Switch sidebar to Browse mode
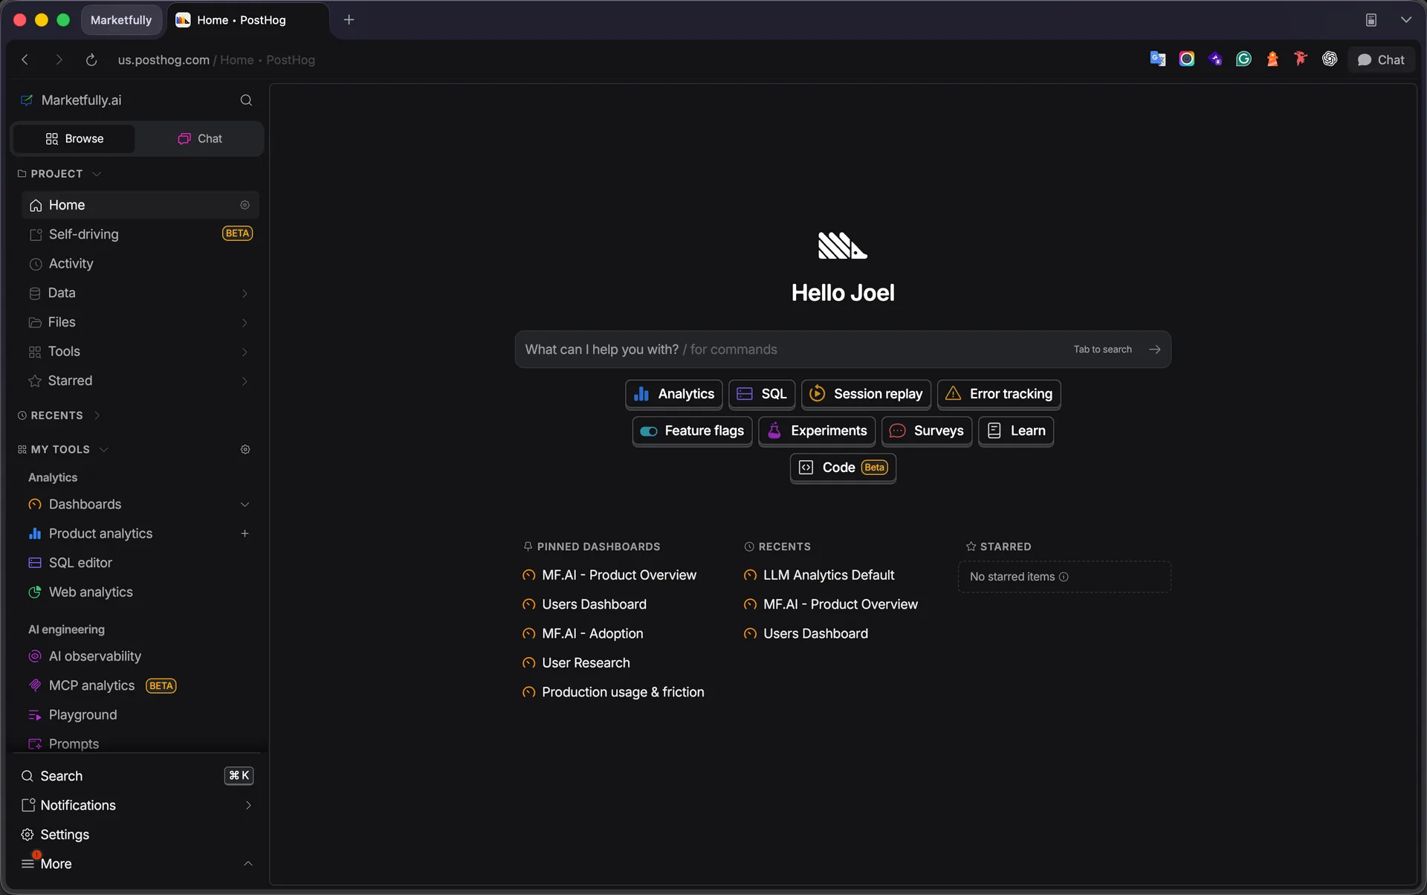 (74, 139)
